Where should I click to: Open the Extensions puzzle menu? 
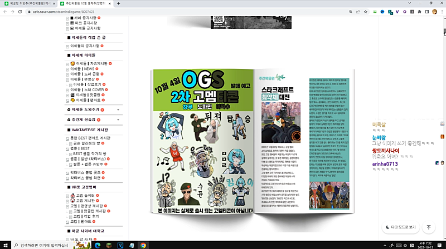click(x=419, y=12)
